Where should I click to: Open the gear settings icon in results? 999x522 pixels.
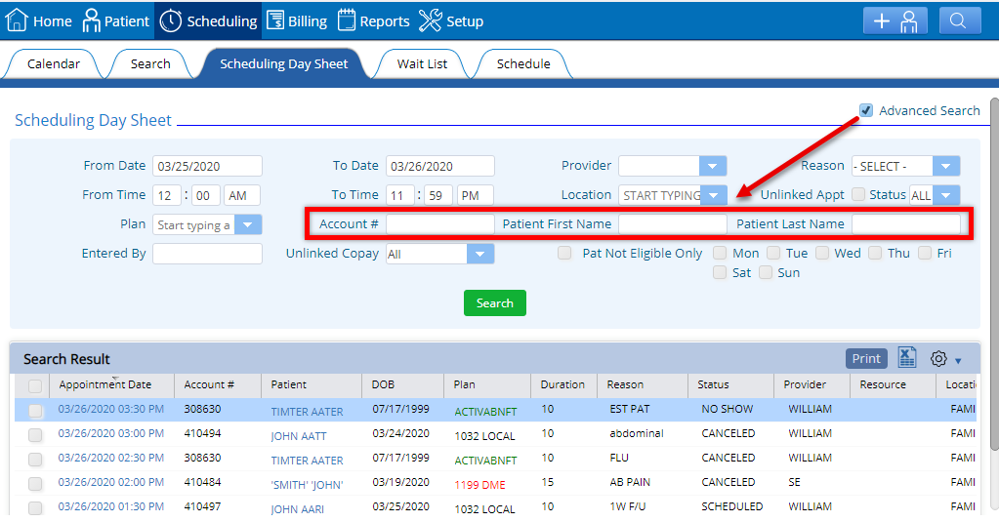tap(938, 358)
